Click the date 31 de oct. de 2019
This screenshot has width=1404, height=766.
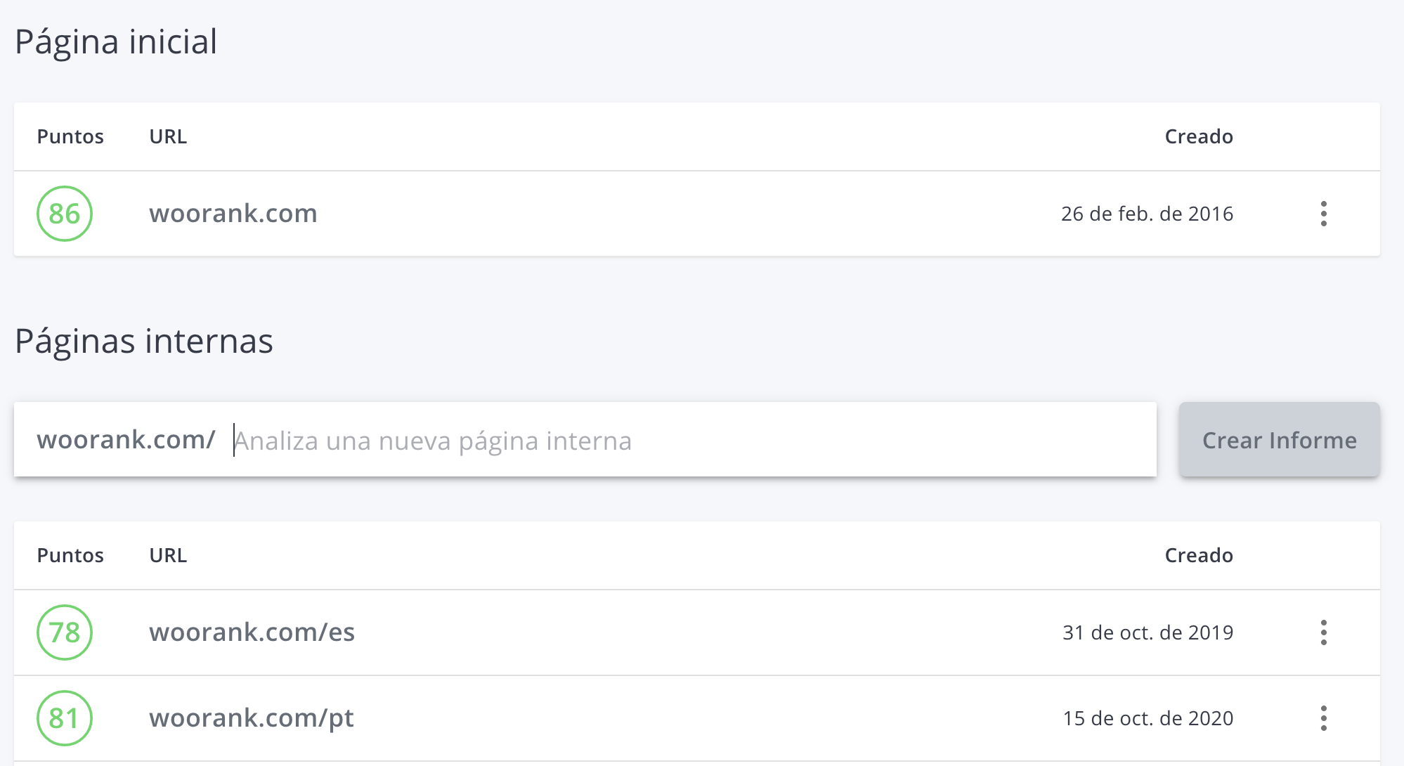(x=1148, y=632)
